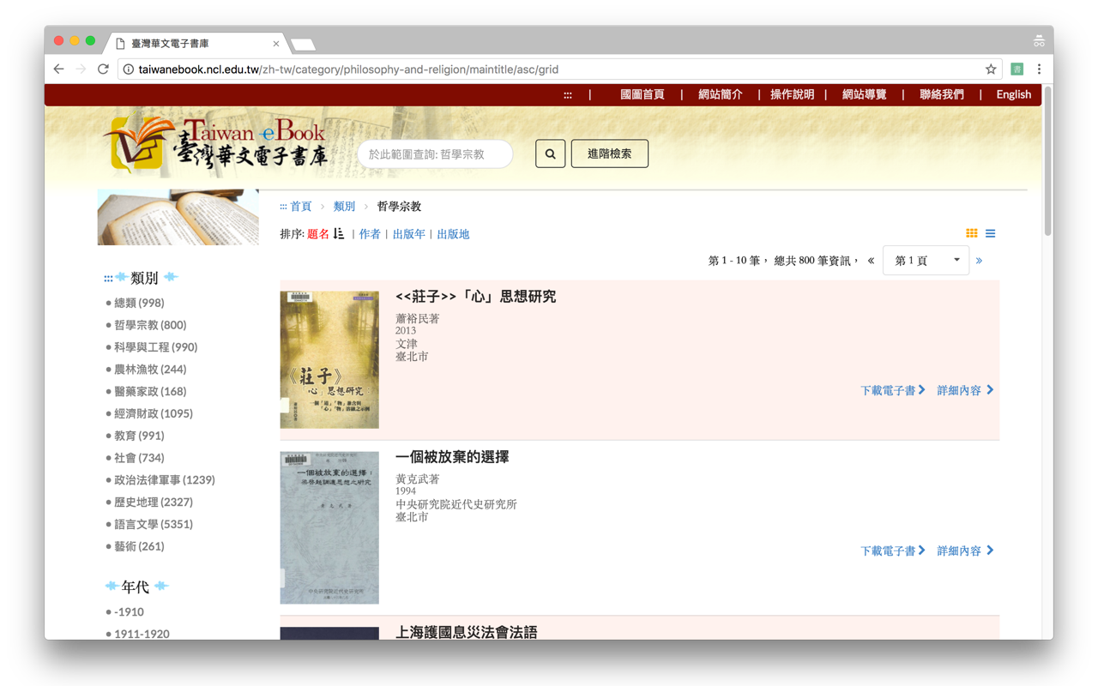
Task: Open 網站簡介 in top menu
Action: tap(720, 95)
